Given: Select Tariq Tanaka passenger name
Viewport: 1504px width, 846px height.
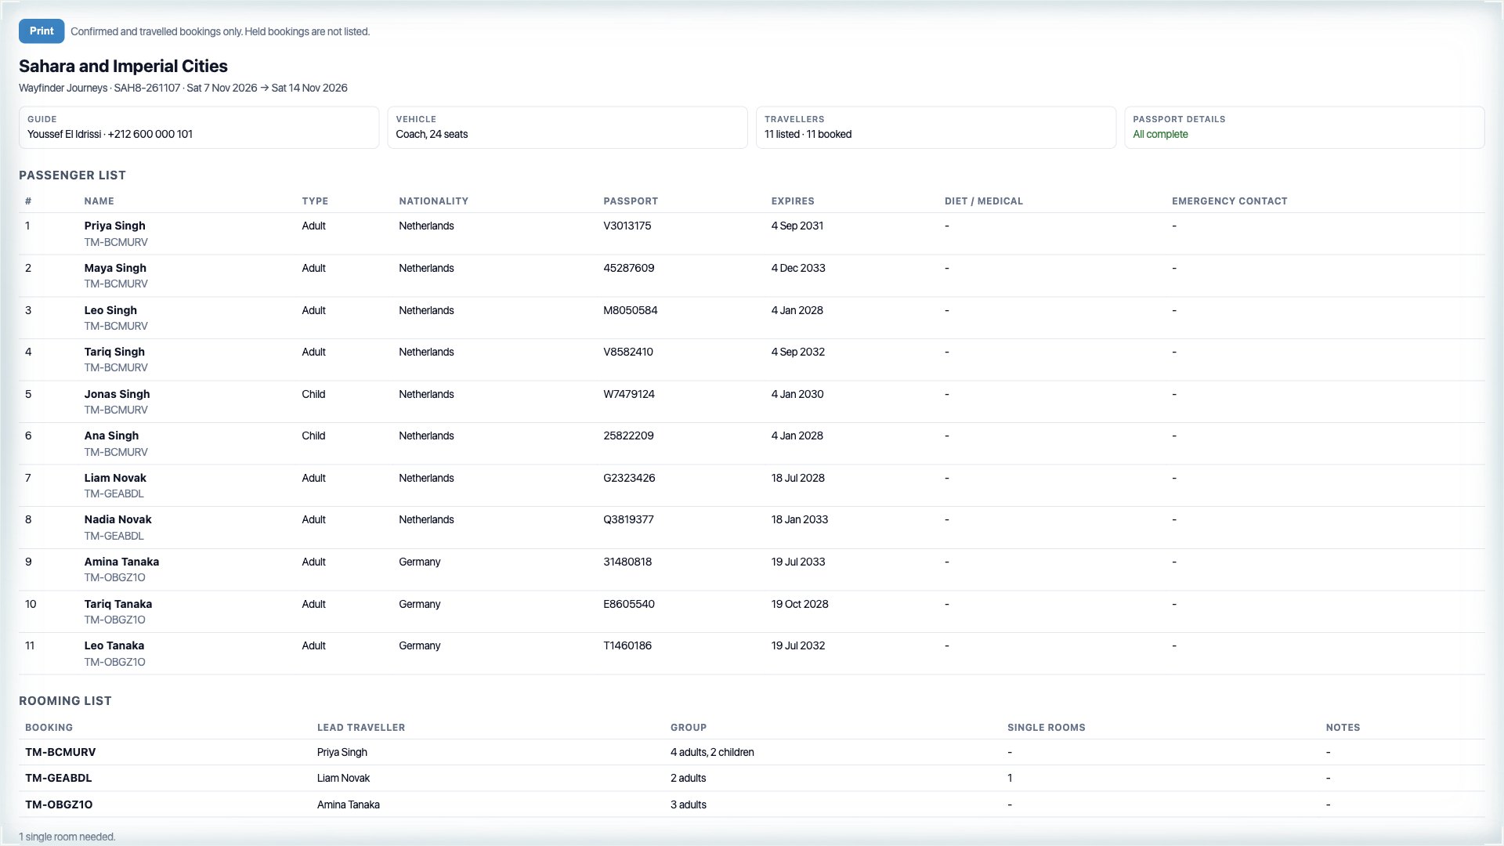Looking at the screenshot, I should (118, 604).
